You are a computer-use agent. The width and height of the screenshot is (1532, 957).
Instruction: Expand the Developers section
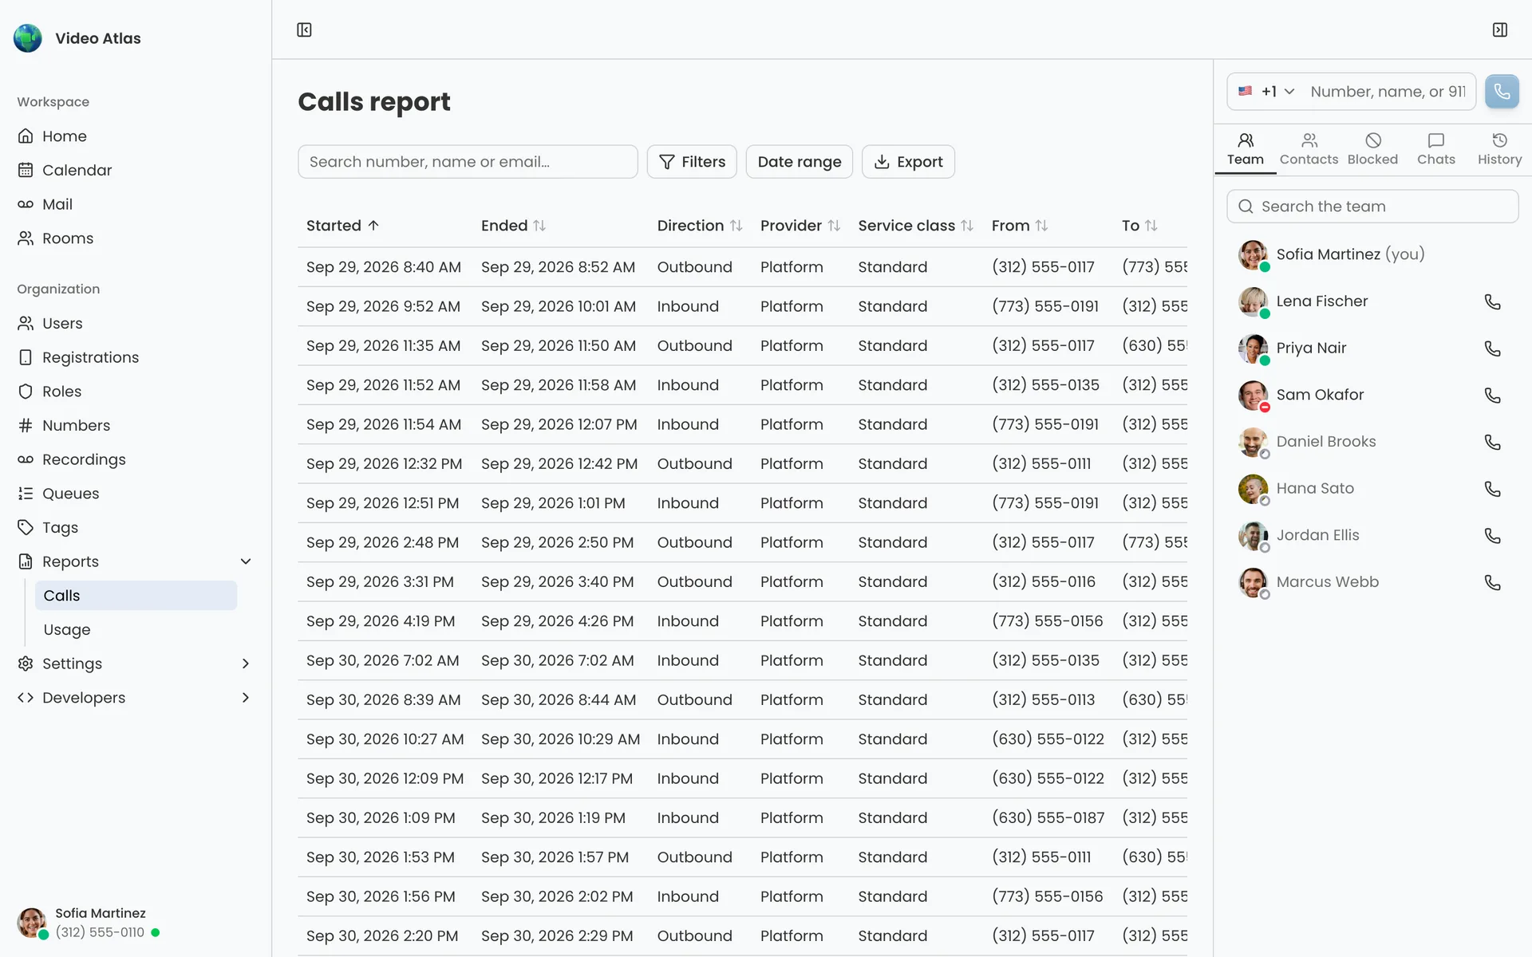click(x=135, y=698)
